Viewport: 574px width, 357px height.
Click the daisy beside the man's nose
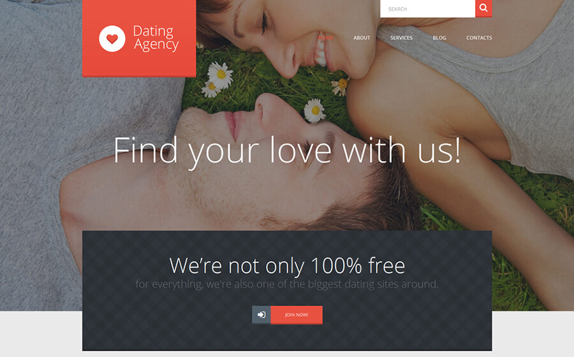point(315,110)
